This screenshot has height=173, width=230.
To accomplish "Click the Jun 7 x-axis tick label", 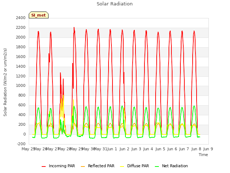I will 184,149.
